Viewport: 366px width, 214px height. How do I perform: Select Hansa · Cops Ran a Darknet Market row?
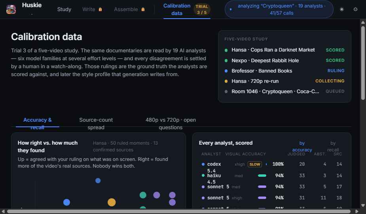point(284,50)
